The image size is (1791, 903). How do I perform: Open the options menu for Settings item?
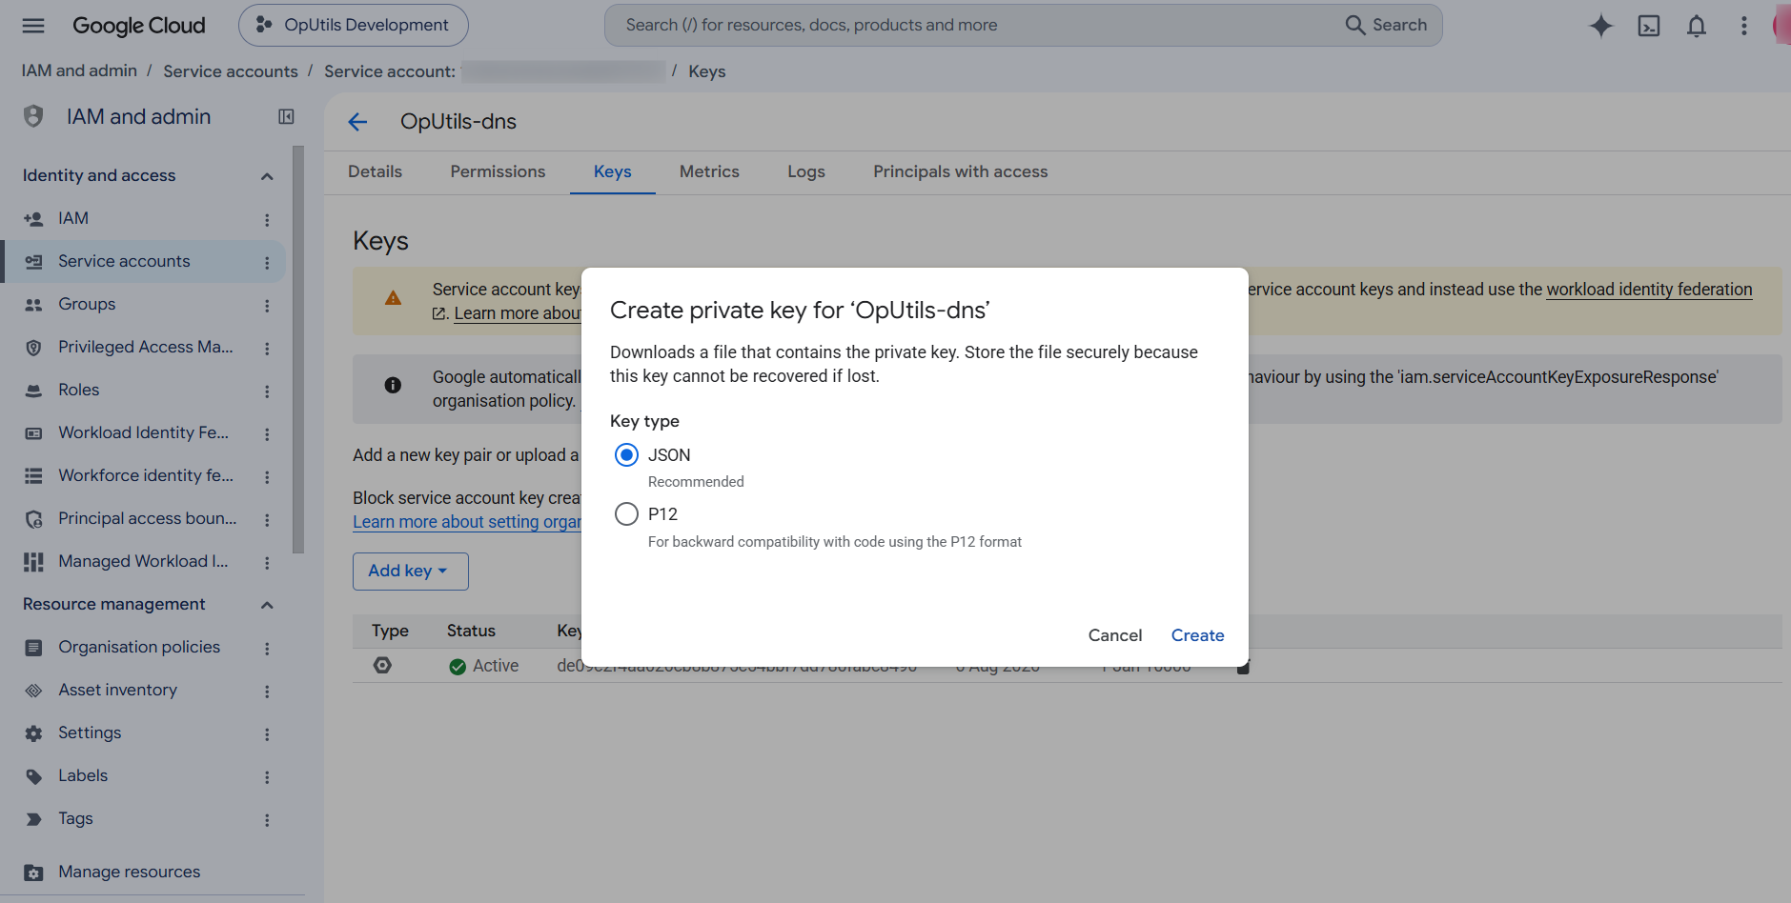[267, 734]
